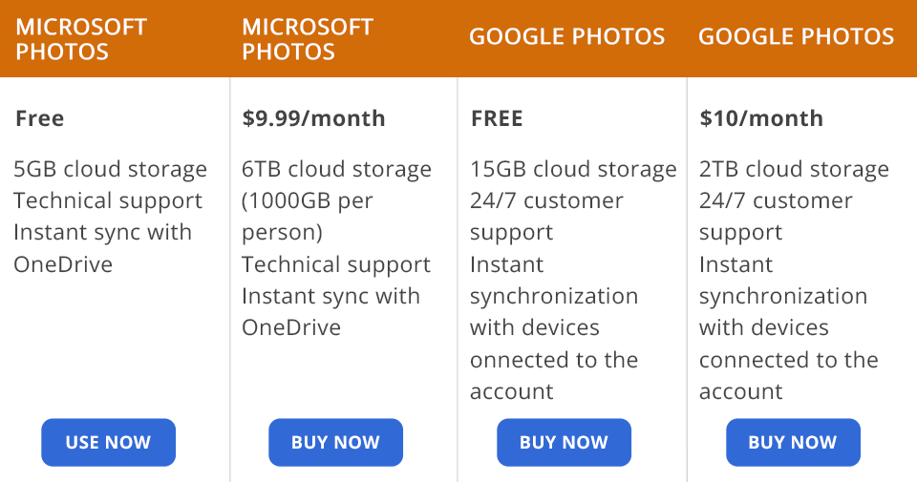Screen dimensions: 917x482
Task: Click the uppercase FREE label for Google
Action: coord(497,118)
